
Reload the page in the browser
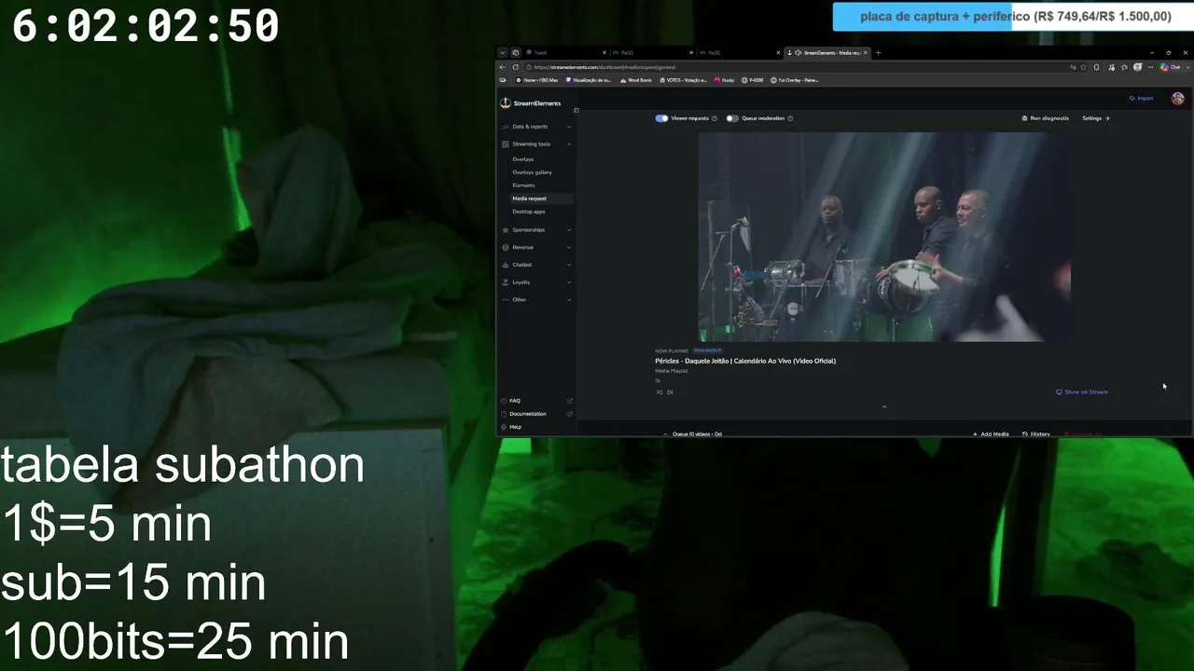(x=516, y=67)
